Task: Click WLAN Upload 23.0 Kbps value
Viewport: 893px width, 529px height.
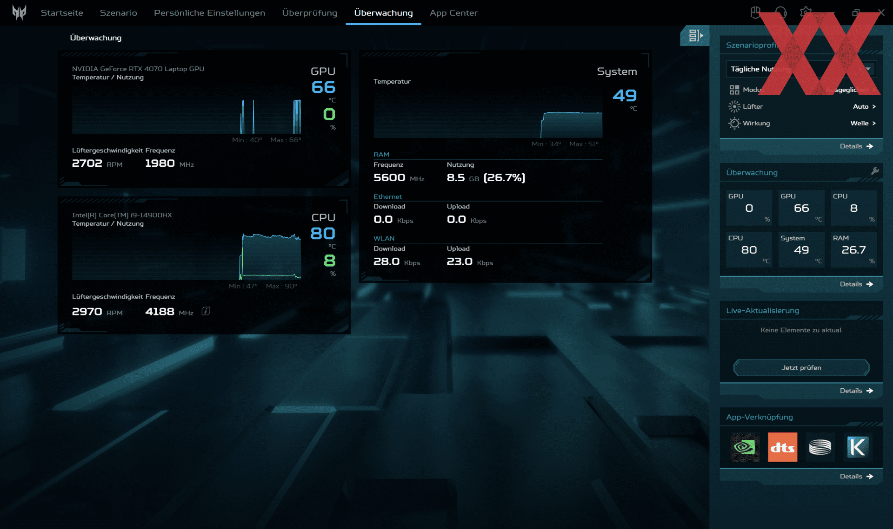Action: pyautogui.click(x=470, y=262)
